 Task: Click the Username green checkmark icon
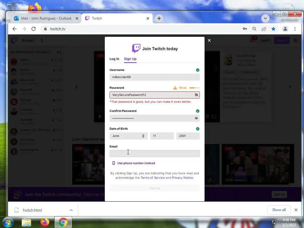(x=197, y=70)
